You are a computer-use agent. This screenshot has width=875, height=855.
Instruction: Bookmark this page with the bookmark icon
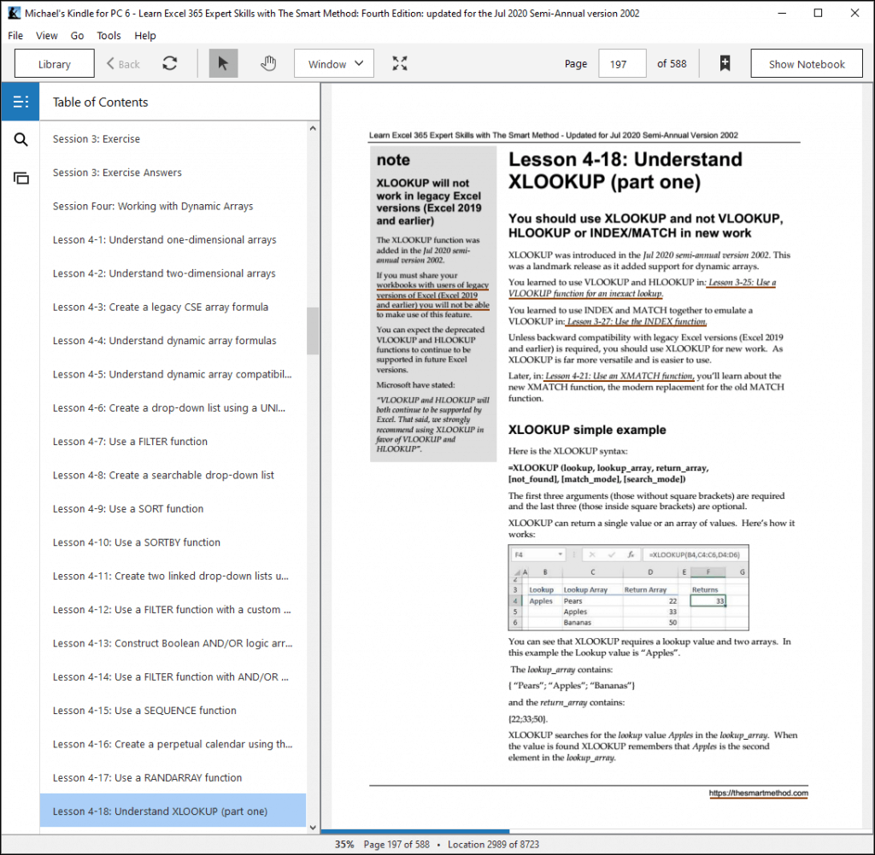click(725, 63)
